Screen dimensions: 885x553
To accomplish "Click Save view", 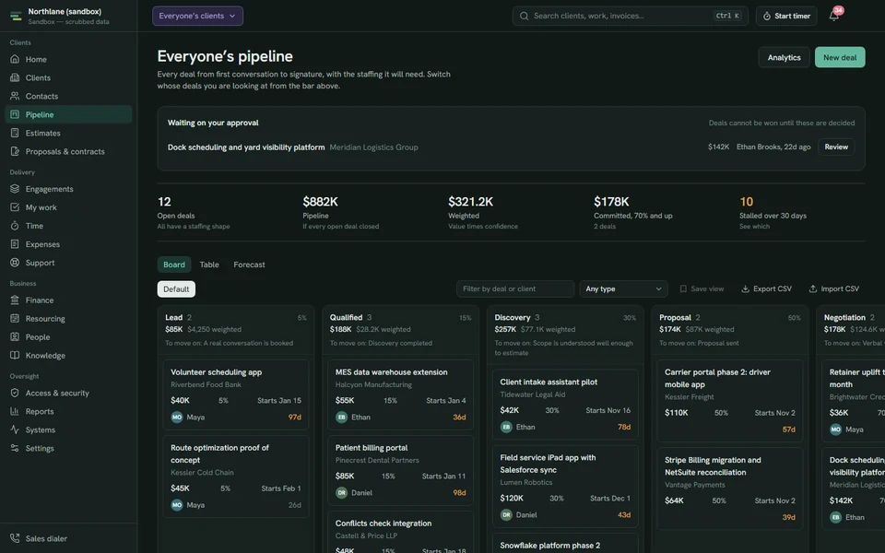I will (x=702, y=288).
